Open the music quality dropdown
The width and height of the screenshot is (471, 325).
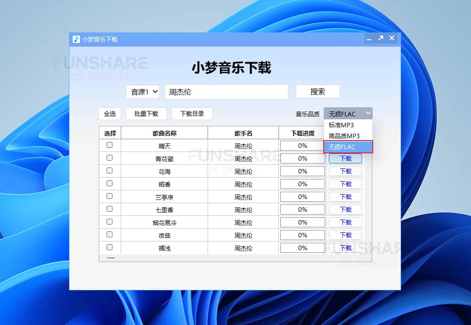[x=348, y=113]
